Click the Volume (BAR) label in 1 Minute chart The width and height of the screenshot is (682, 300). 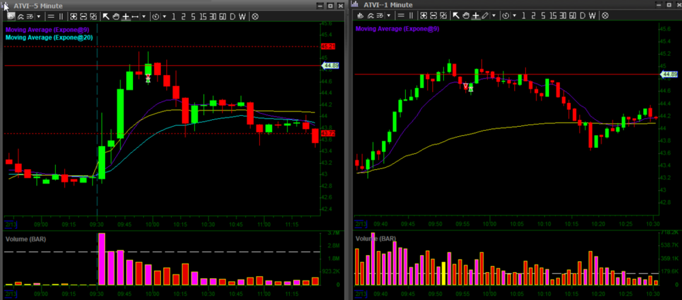click(376, 239)
